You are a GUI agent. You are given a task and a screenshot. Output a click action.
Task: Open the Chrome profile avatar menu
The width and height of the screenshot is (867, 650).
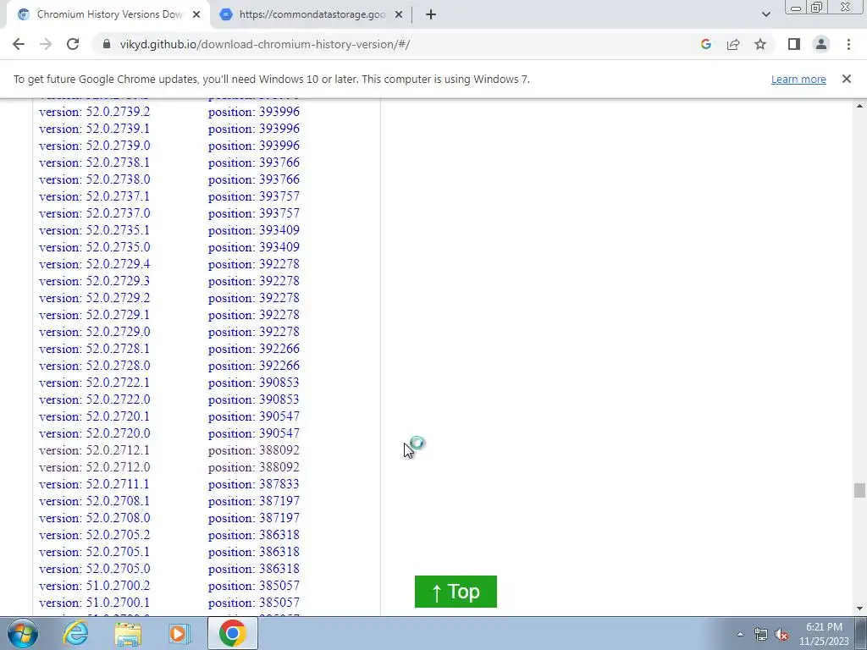pyautogui.click(x=821, y=44)
